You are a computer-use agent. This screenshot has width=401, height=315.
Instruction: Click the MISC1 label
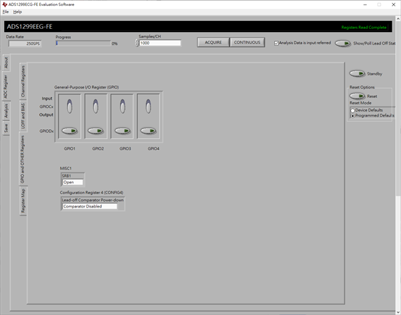click(66, 168)
